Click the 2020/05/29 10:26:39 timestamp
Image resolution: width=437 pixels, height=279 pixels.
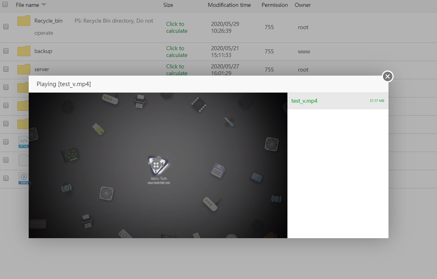pos(225,27)
